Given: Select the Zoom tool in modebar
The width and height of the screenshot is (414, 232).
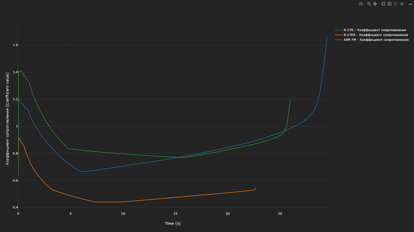Looking at the screenshot, I should (x=369, y=4).
